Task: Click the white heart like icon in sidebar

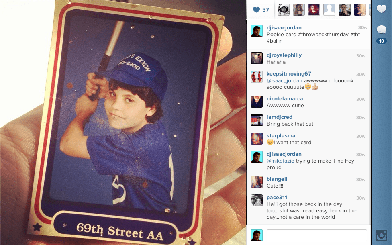Action: (382, 9)
